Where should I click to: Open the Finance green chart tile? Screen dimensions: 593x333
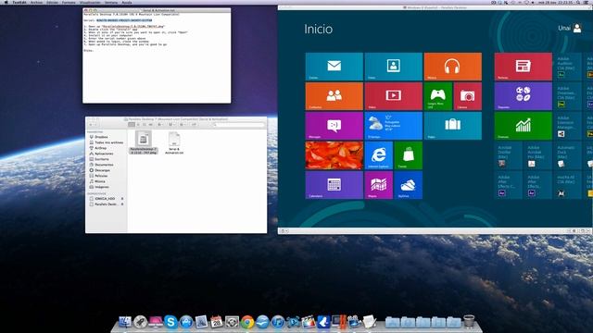[x=523, y=126]
